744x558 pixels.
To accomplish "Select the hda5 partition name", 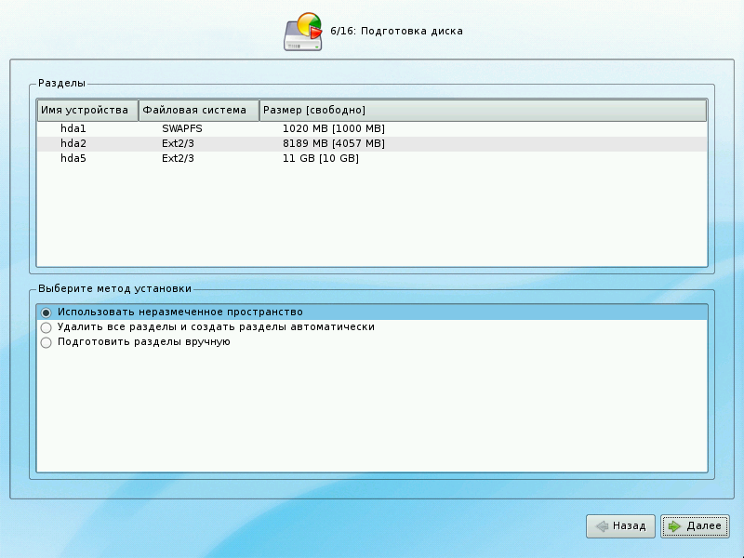I will [73, 158].
